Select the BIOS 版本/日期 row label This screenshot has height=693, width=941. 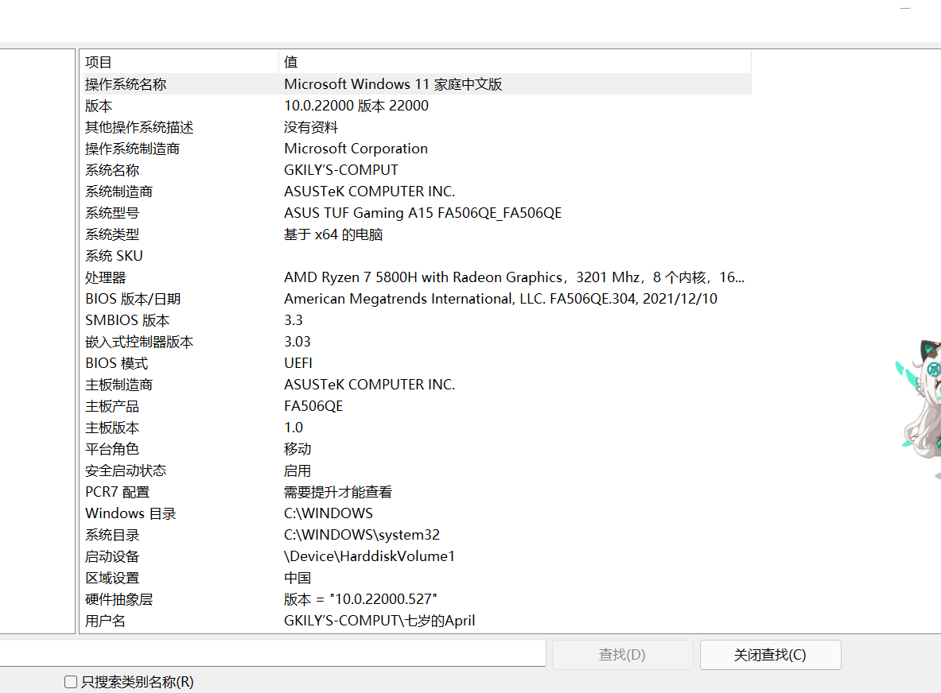click(x=133, y=299)
